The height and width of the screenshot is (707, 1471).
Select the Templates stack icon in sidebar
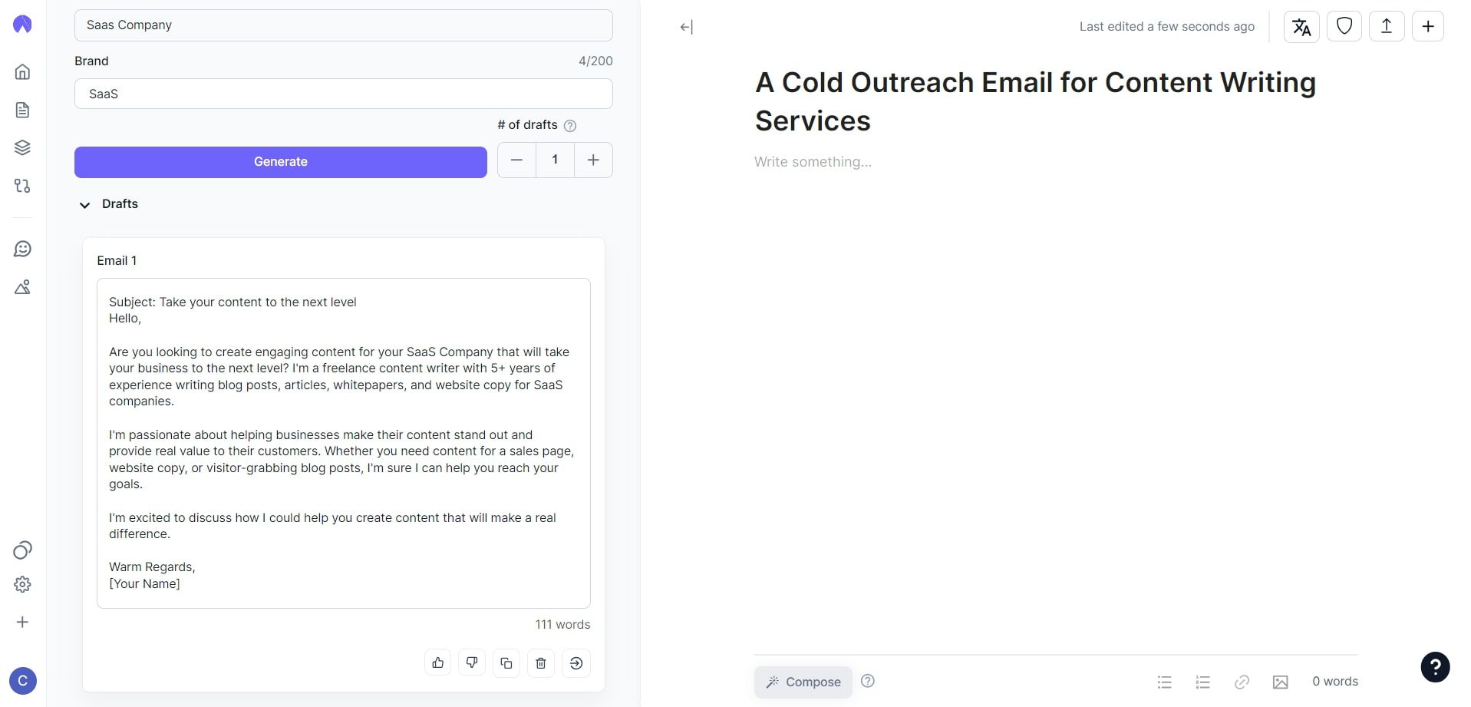click(x=21, y=147)
